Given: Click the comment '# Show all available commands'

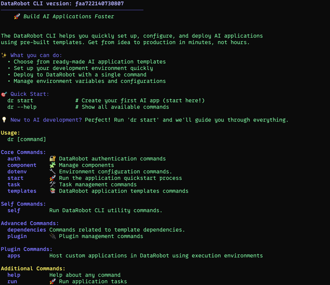Looking at the screenshot, I should click(122, 107).
